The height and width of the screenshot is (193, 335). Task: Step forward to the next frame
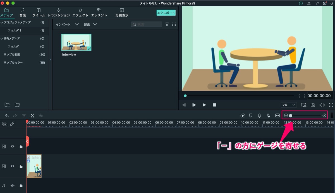[194, 105]
